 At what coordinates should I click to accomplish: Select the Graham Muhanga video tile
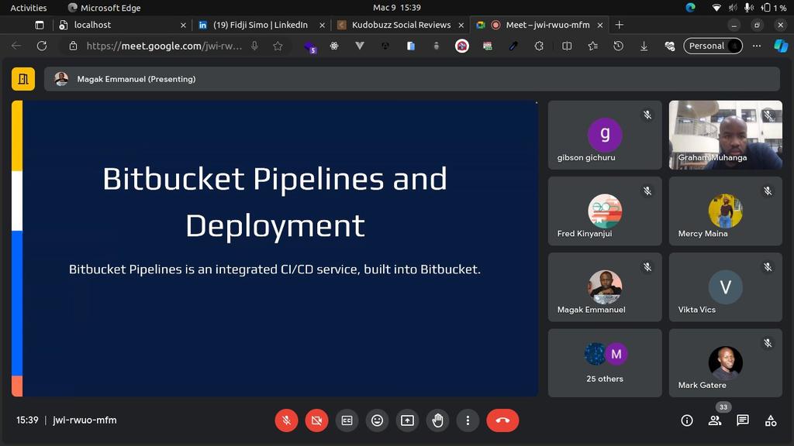pyautogui.click(x=726, y=135)
